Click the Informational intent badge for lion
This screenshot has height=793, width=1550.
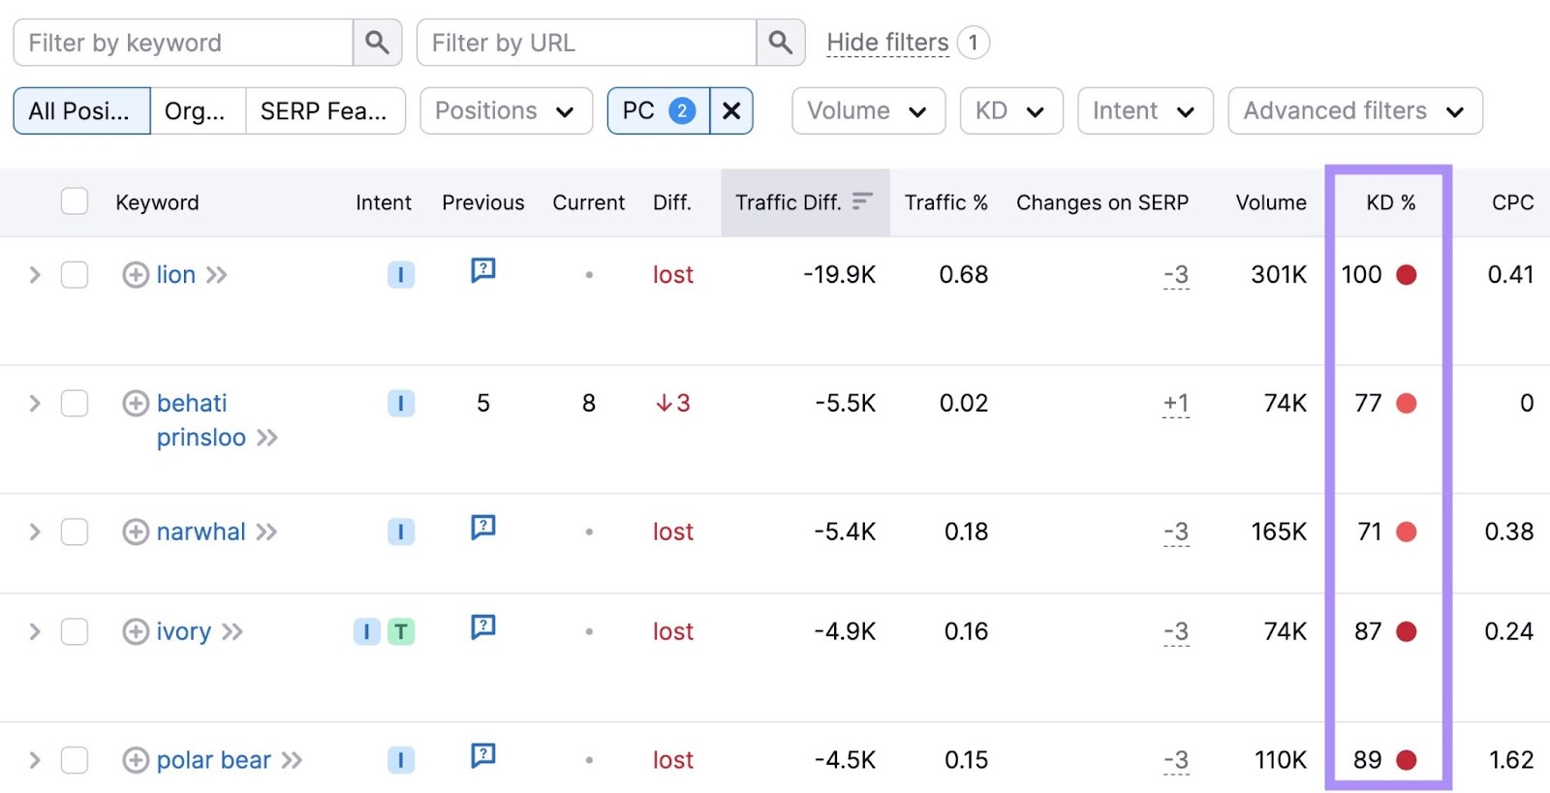point(401,275)
